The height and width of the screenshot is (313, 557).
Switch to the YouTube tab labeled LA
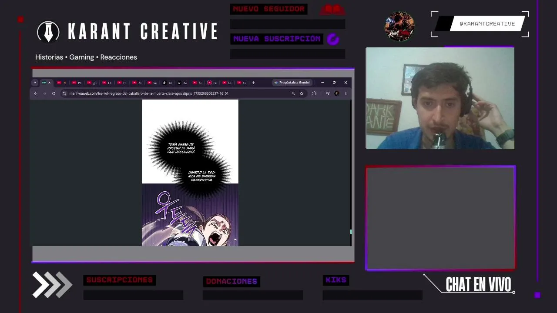(x=107, y=83)
